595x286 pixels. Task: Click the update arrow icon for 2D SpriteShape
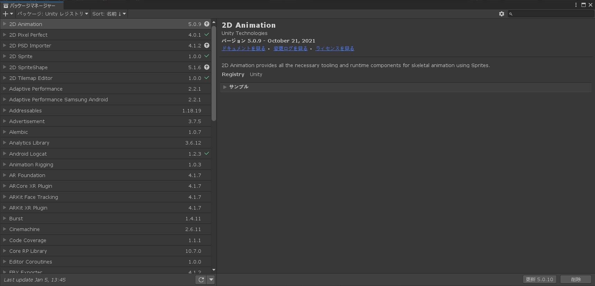207,67
